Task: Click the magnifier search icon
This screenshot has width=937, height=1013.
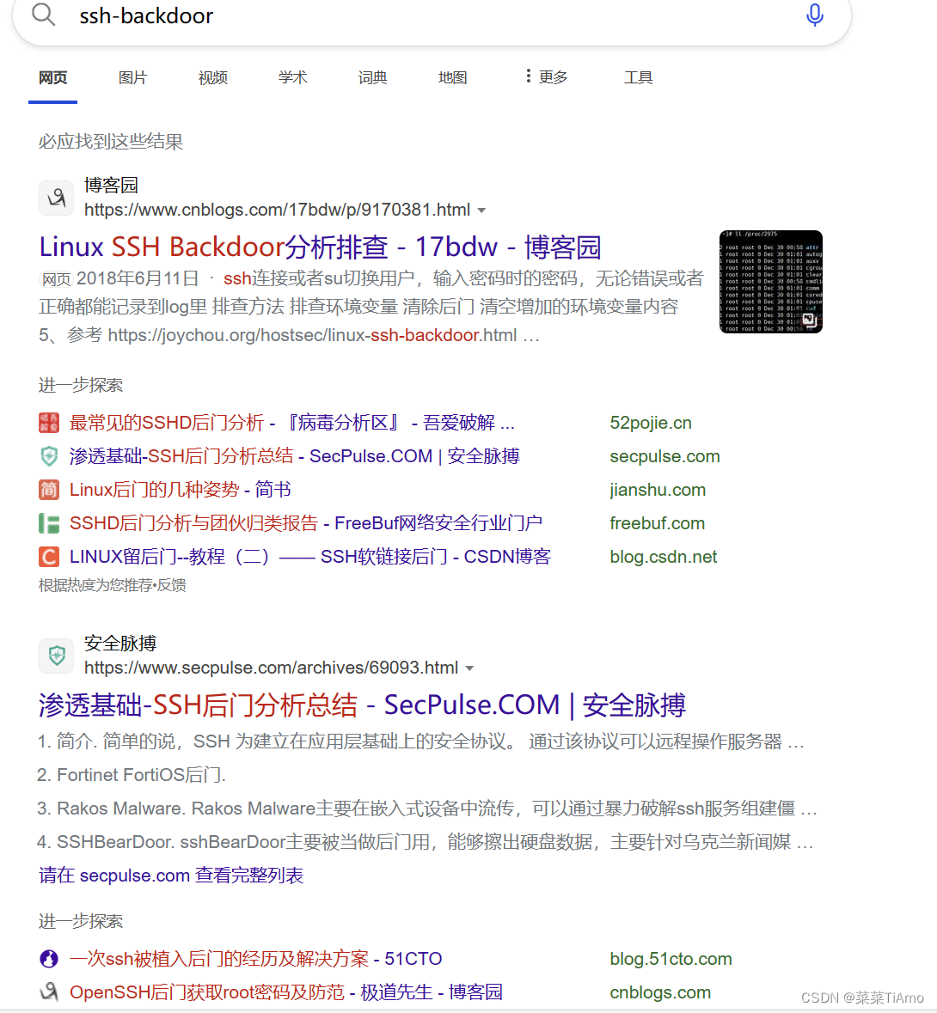Action: 43,15
